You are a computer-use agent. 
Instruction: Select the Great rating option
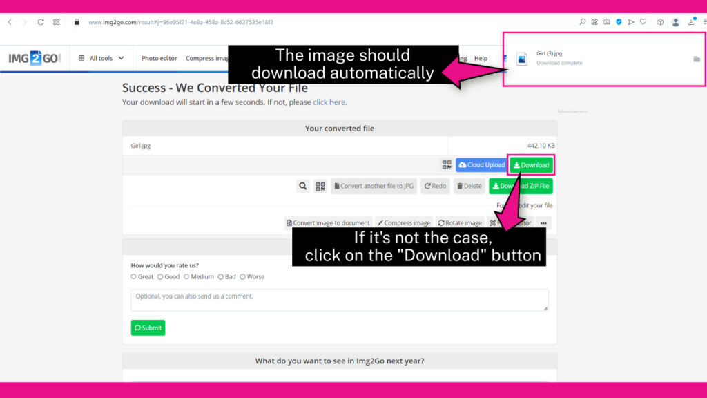134,277
